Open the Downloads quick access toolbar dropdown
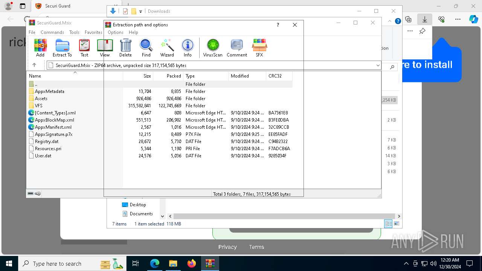The height and width of the screenshot is (271, 482). pos(140,11)
